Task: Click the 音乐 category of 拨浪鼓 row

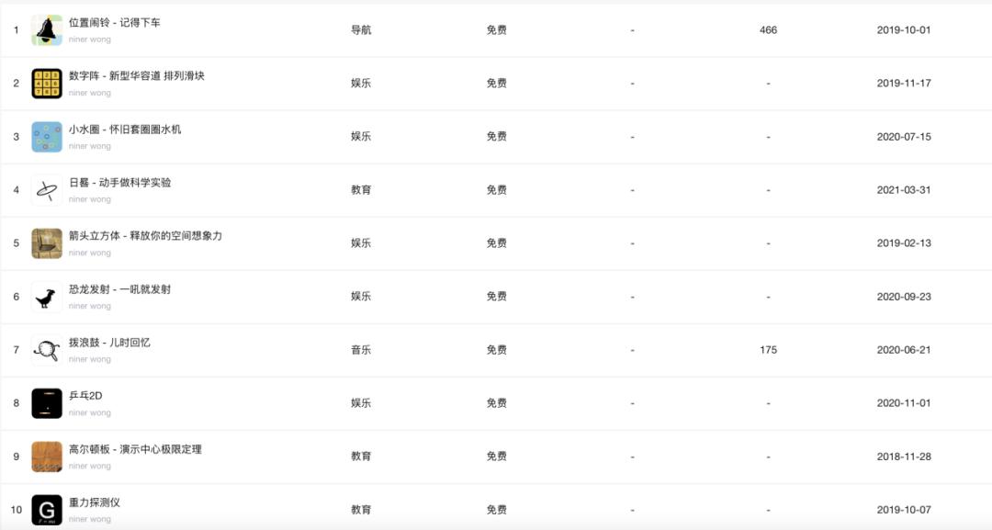Action: click(x=361, y=350)
